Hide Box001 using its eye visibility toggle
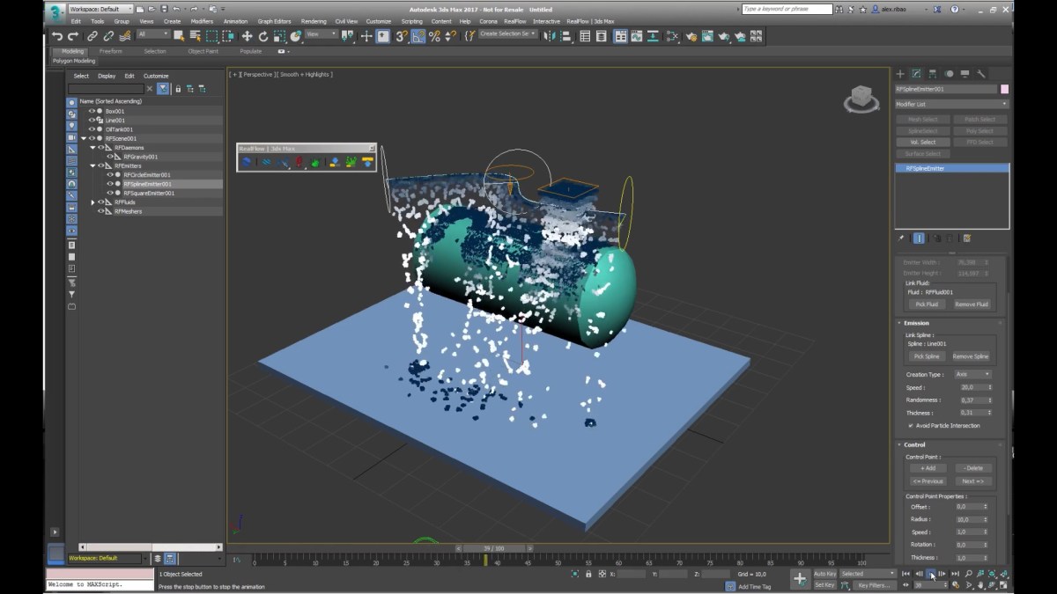1057x594 pixels. coord(91,111)
